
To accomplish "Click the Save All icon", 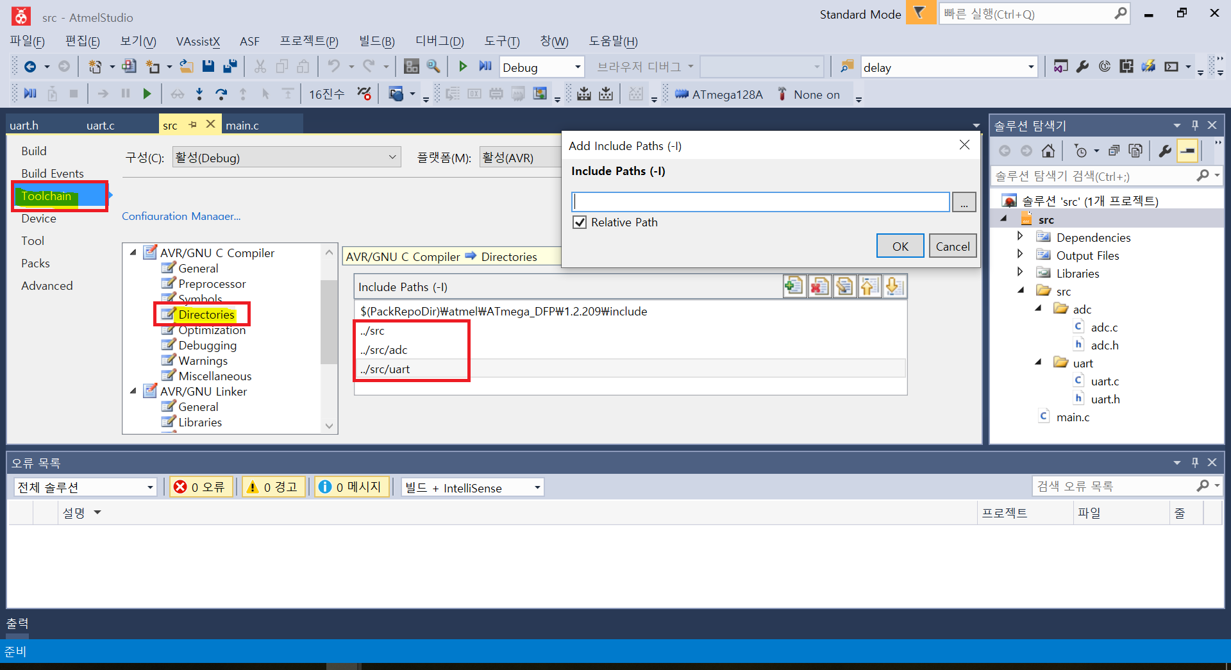I will coord(230,67).
